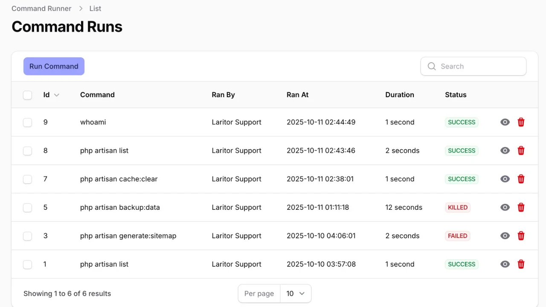Delete the php artisan list run 8
This screenshot has width=546, height=307.
[521, 151]
